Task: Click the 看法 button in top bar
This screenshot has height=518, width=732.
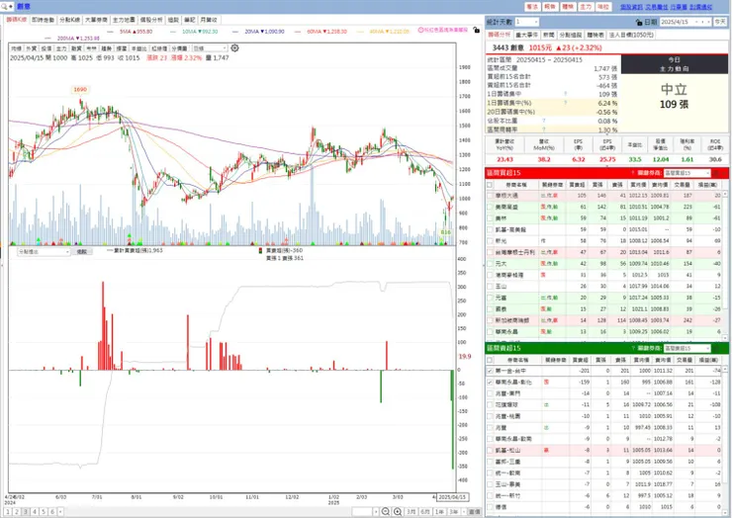Action: (532, 7)
